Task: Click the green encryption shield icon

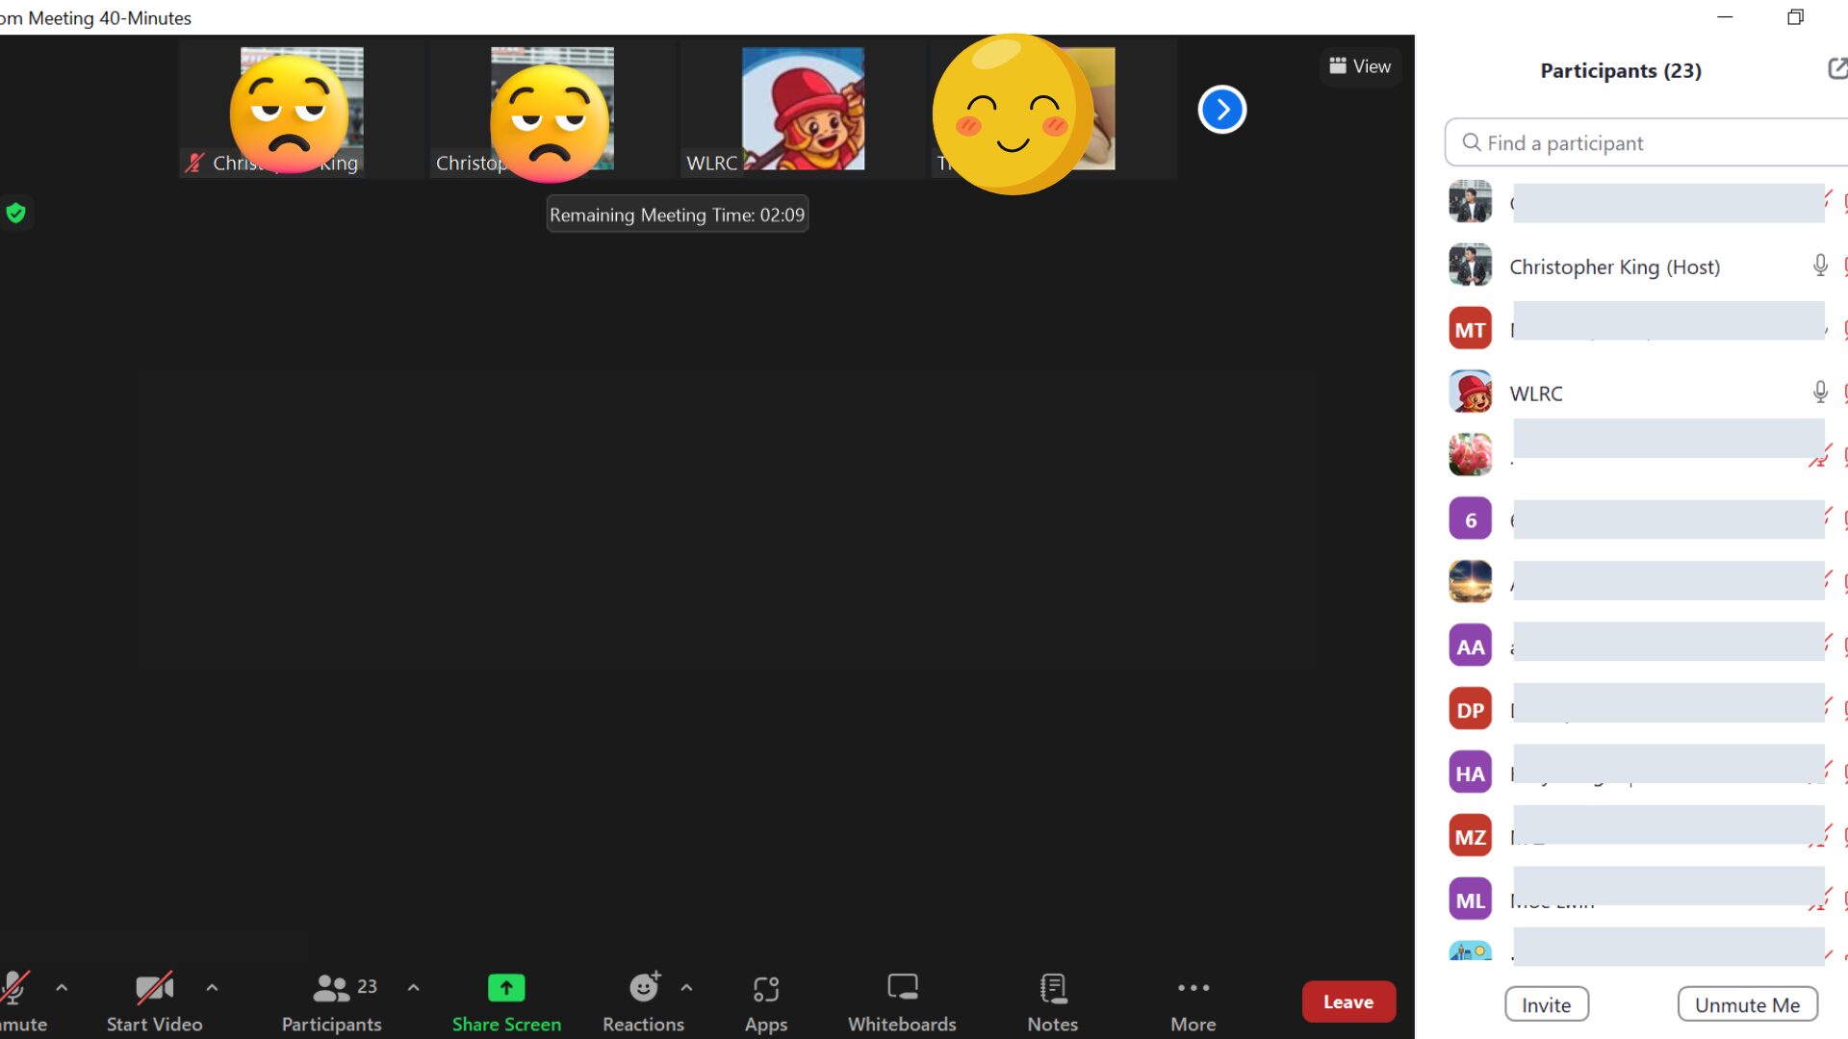Action: point(15,213)
